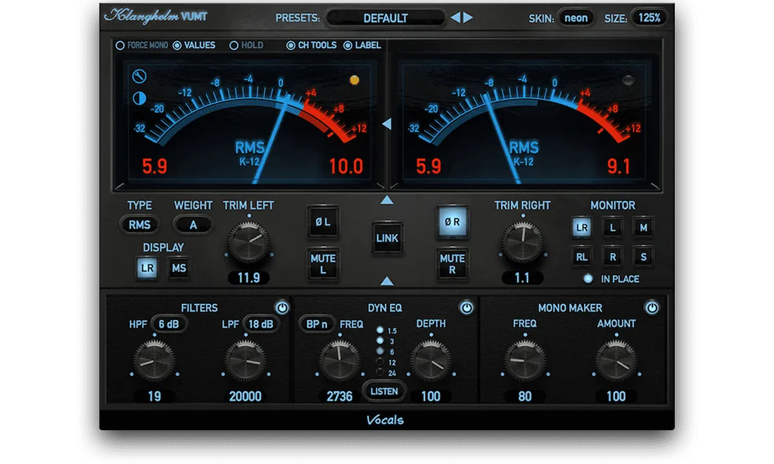Screen dimensions: 774x464
Task: Open the SKIN neon selector
Action: point(576,18)
